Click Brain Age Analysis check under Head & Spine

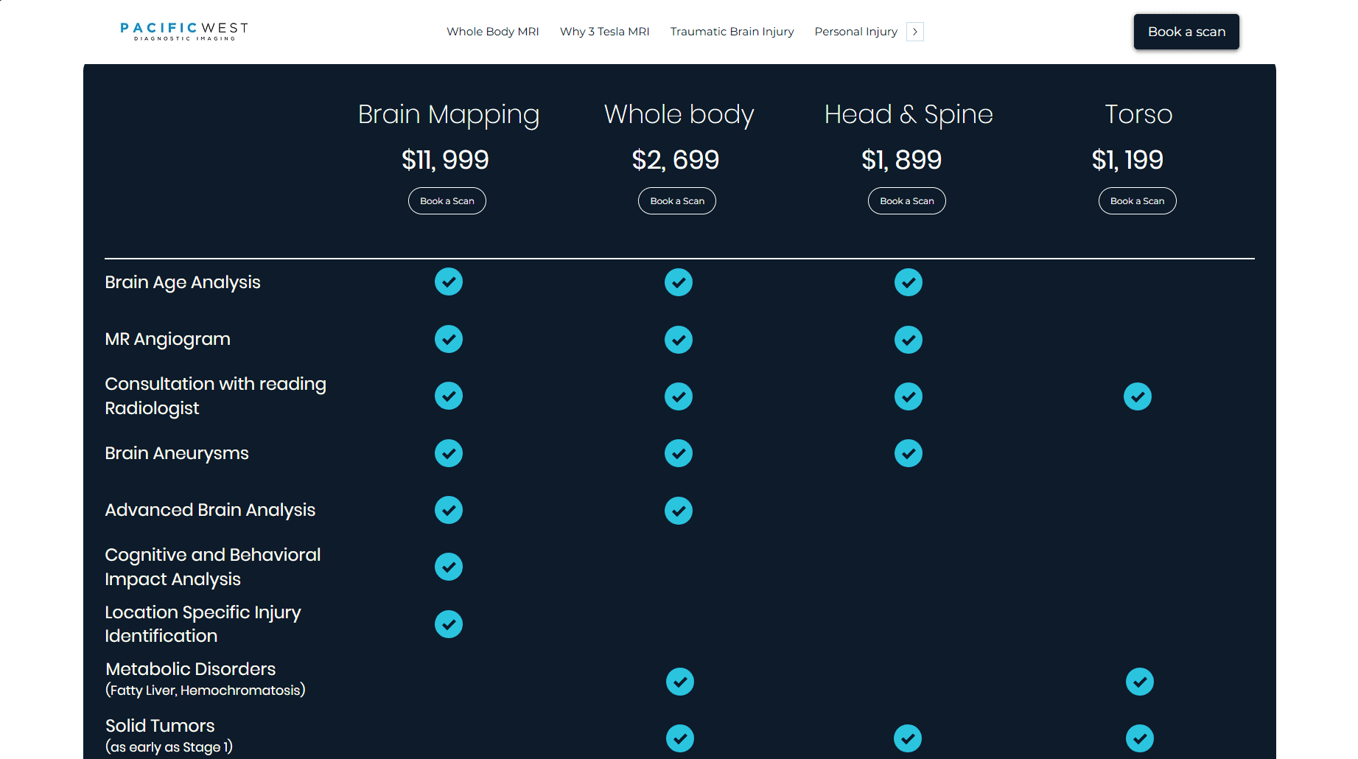[x=909, y=282]
